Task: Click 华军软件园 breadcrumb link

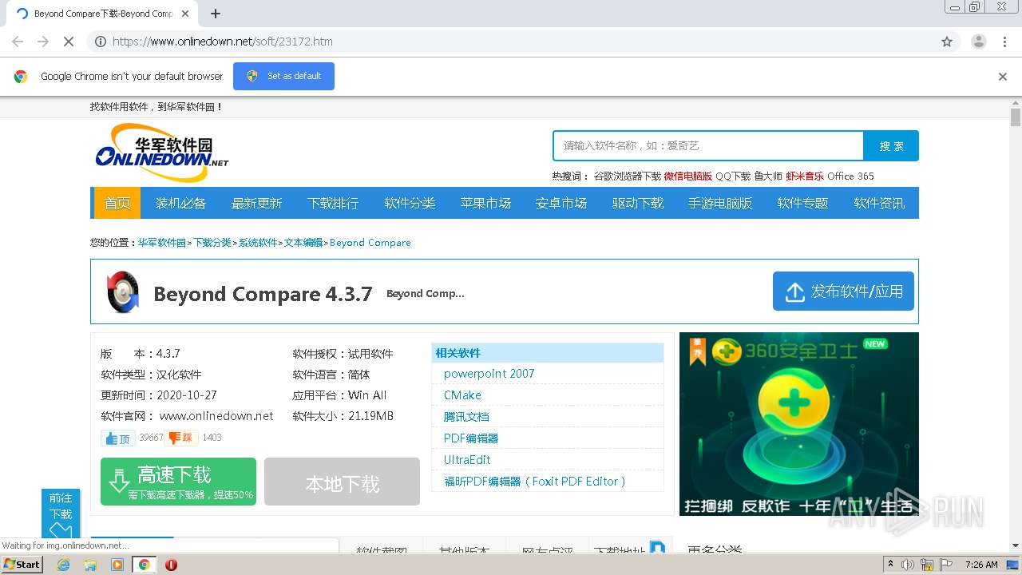Action: (162, 243)
